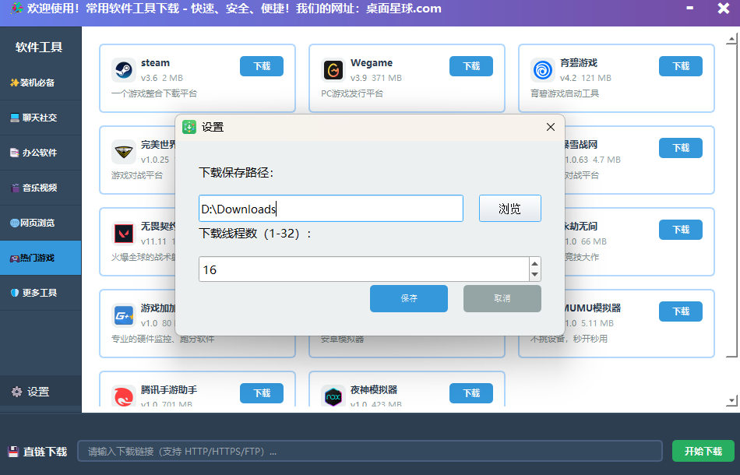Click the Tencent mobile game assistant icon
Screen dimensions: 740x475
(123, 396)
